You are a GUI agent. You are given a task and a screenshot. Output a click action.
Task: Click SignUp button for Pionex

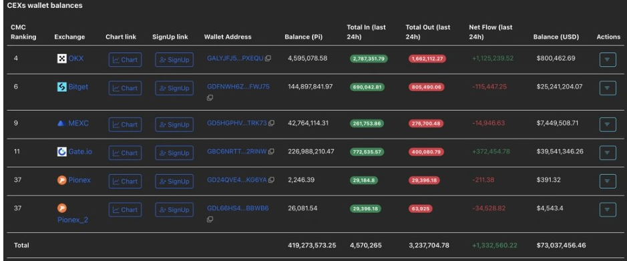click(174, 181)
